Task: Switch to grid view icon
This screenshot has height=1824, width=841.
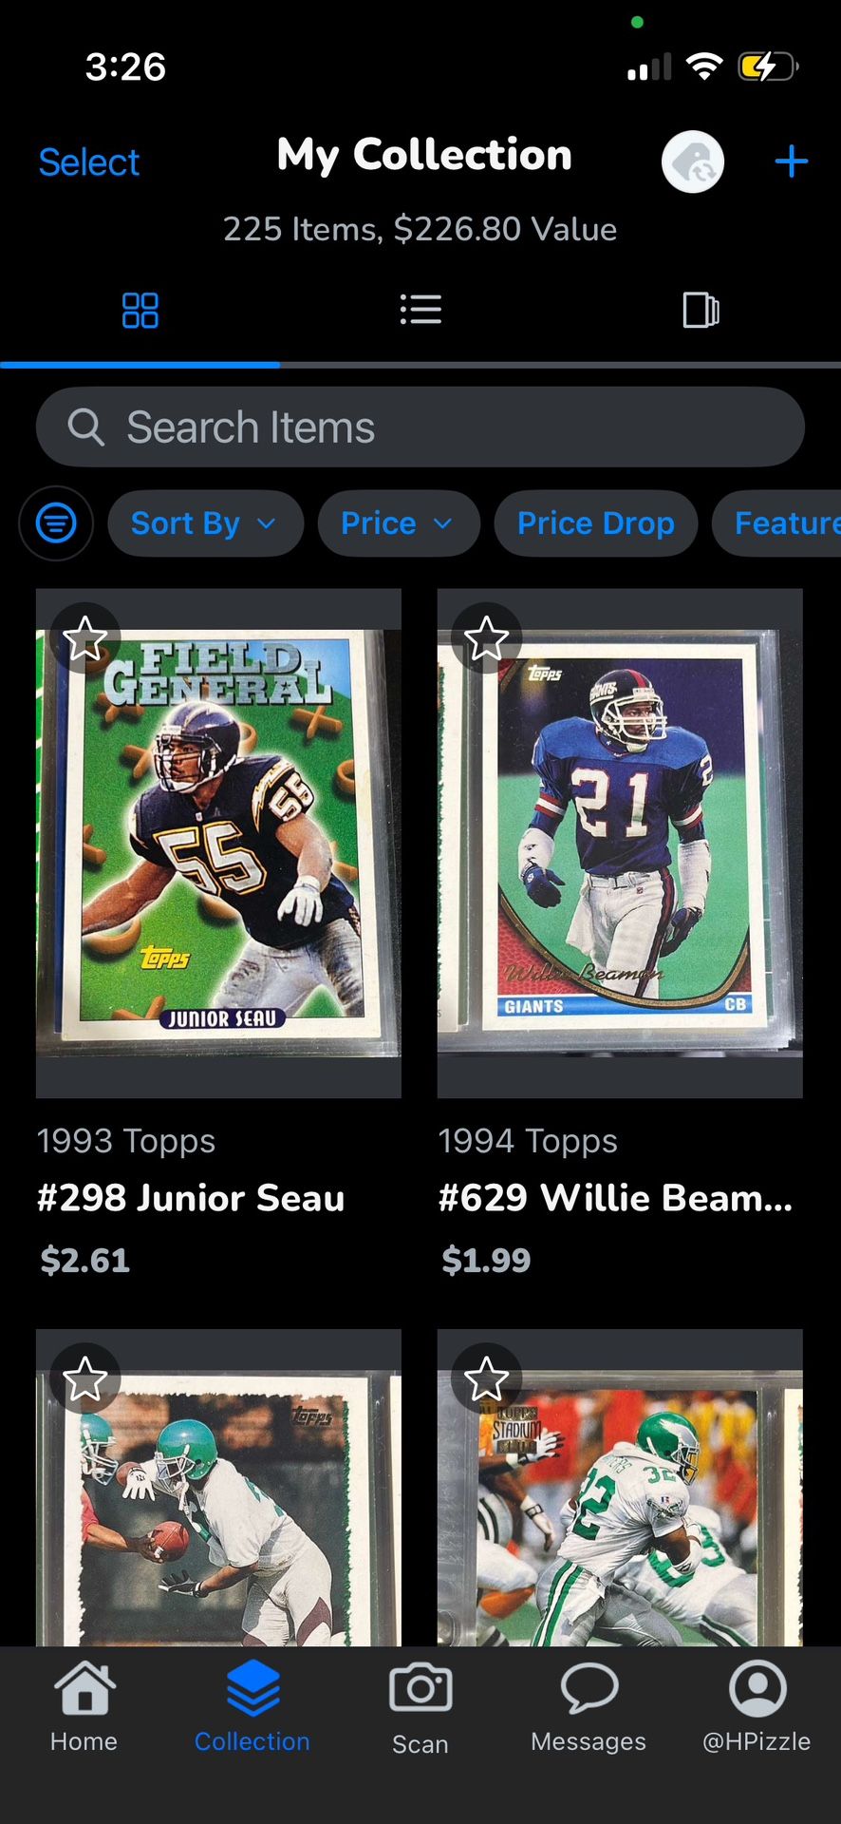Action: point(140,311)
